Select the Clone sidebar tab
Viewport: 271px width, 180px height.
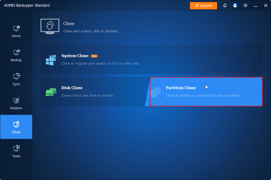click(x=16, y=127)
